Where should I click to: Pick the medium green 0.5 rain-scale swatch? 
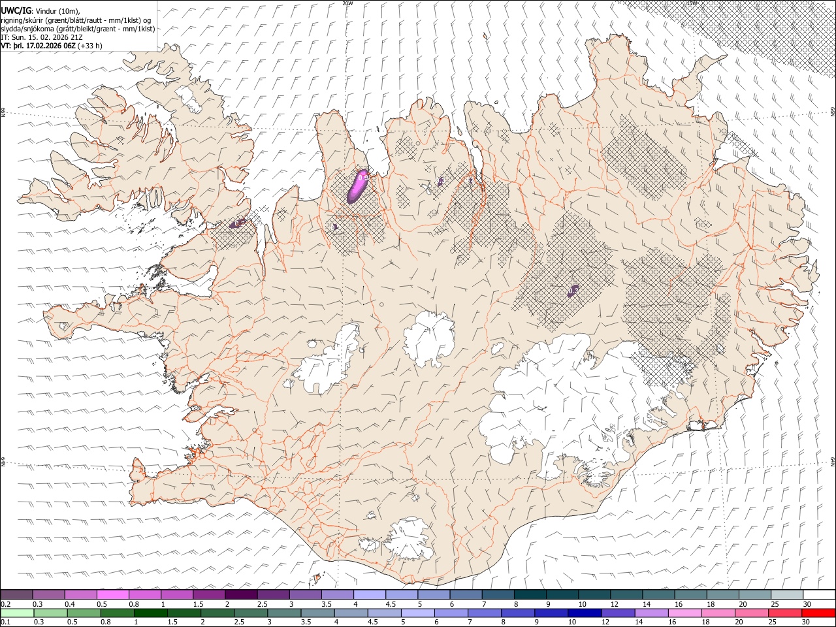pos(84,613)
